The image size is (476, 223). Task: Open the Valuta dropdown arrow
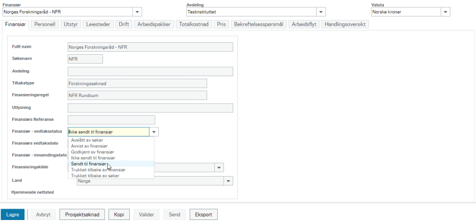[x=445, y=12]
